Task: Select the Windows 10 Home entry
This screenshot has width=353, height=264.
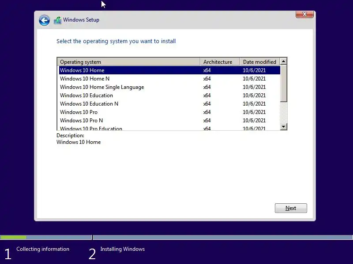Action: pos(169,70)
